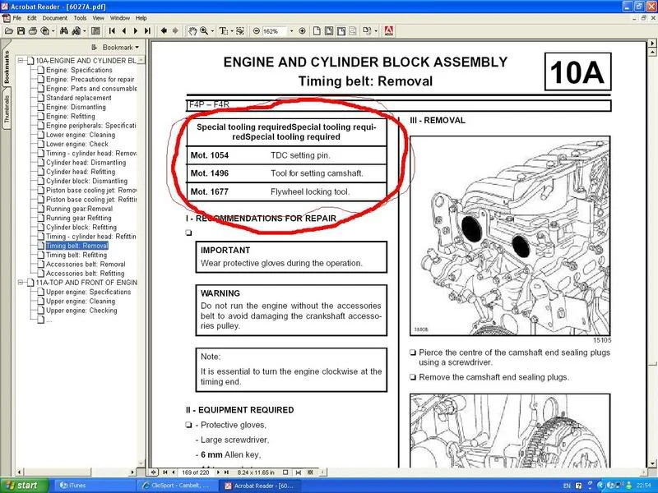
Task: Click the Fit in Window icon
Action: click(x=329, y=31)
